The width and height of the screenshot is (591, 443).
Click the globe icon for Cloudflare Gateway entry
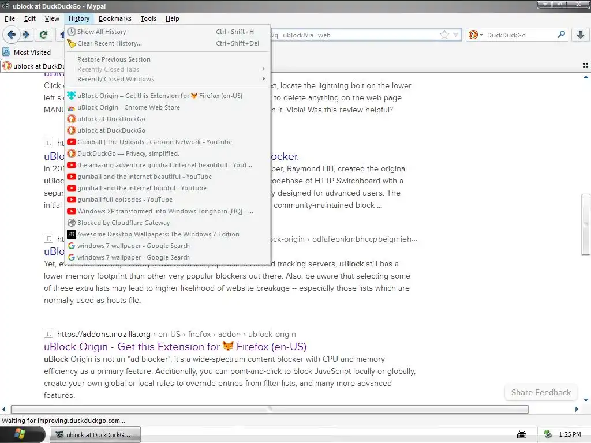(71, 223)
